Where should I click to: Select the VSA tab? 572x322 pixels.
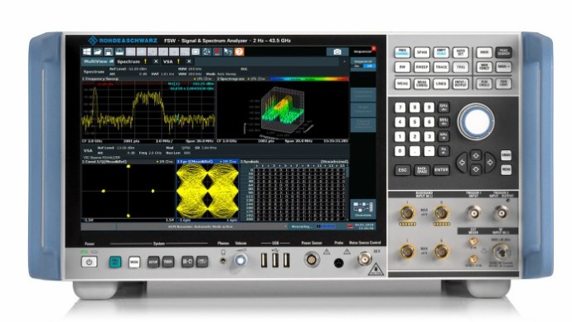tap(167, 61)
